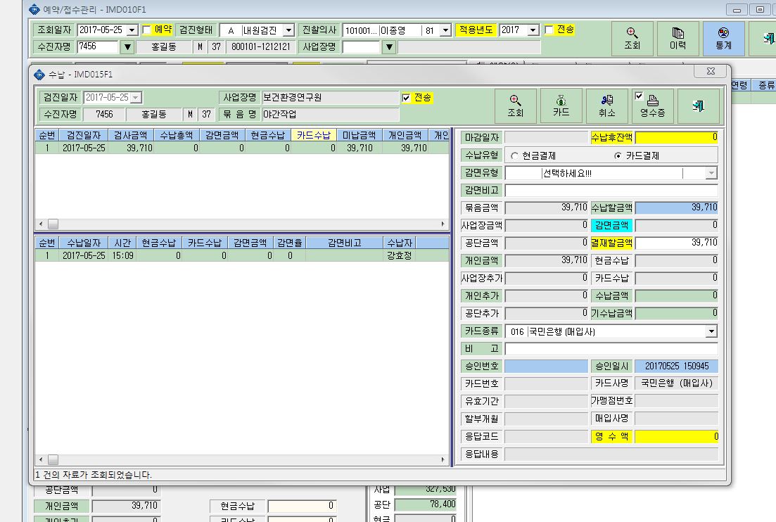Click the dropdown button beside 수진자명 7456
The height and width of the screenshot is (522, 776).
pyautogui.click(x=127, y=47)
